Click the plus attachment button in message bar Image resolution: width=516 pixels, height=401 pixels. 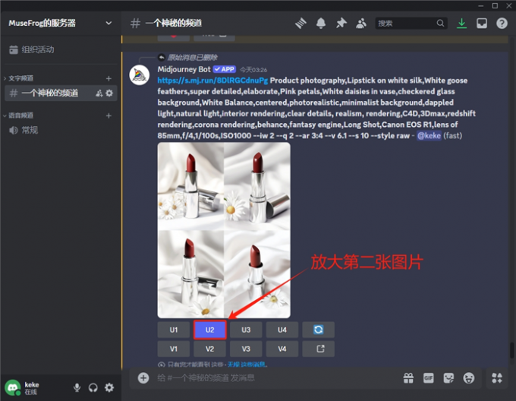[x=143, y=378]
